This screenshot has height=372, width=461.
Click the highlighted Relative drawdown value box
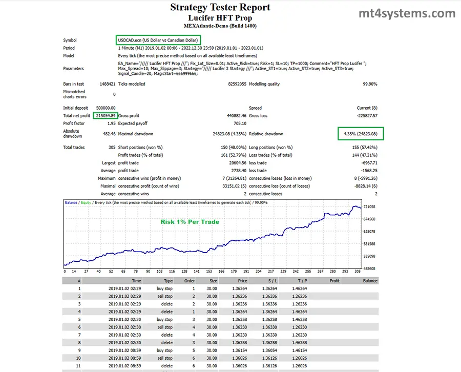click(x=361, y=134)
